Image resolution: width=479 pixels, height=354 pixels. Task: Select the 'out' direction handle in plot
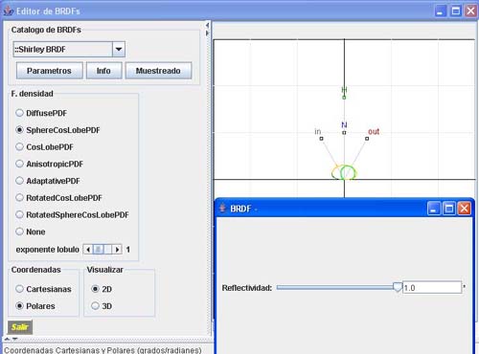coord(367,139)
